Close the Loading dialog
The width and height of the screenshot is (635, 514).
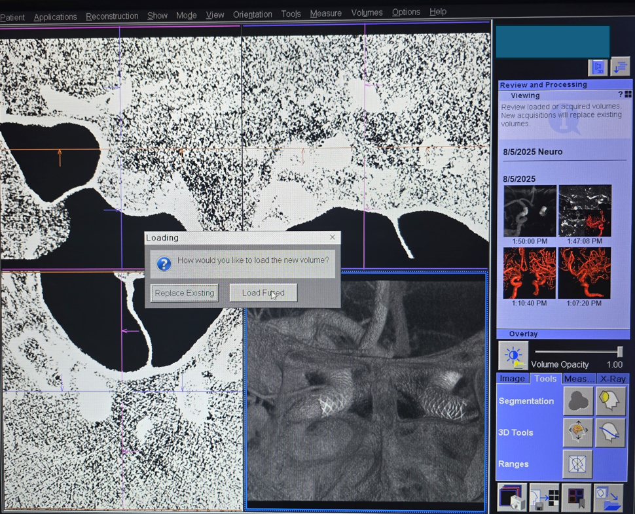(x=332, y=237)
